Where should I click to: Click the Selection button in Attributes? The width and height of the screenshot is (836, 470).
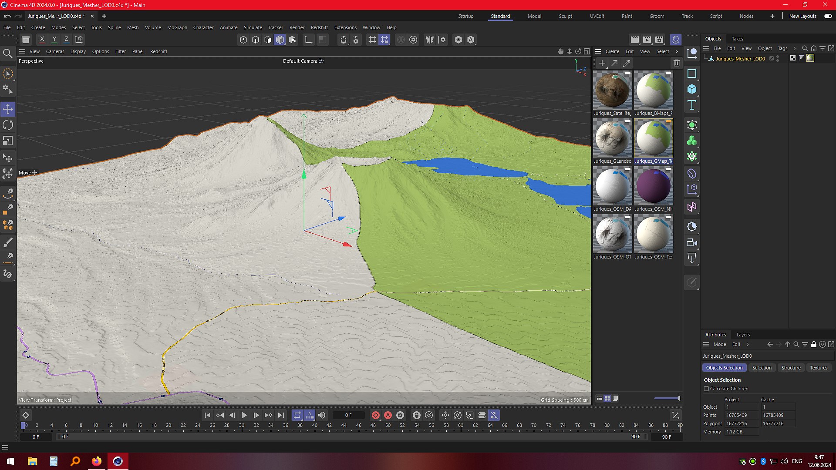[x=762, y=368]
